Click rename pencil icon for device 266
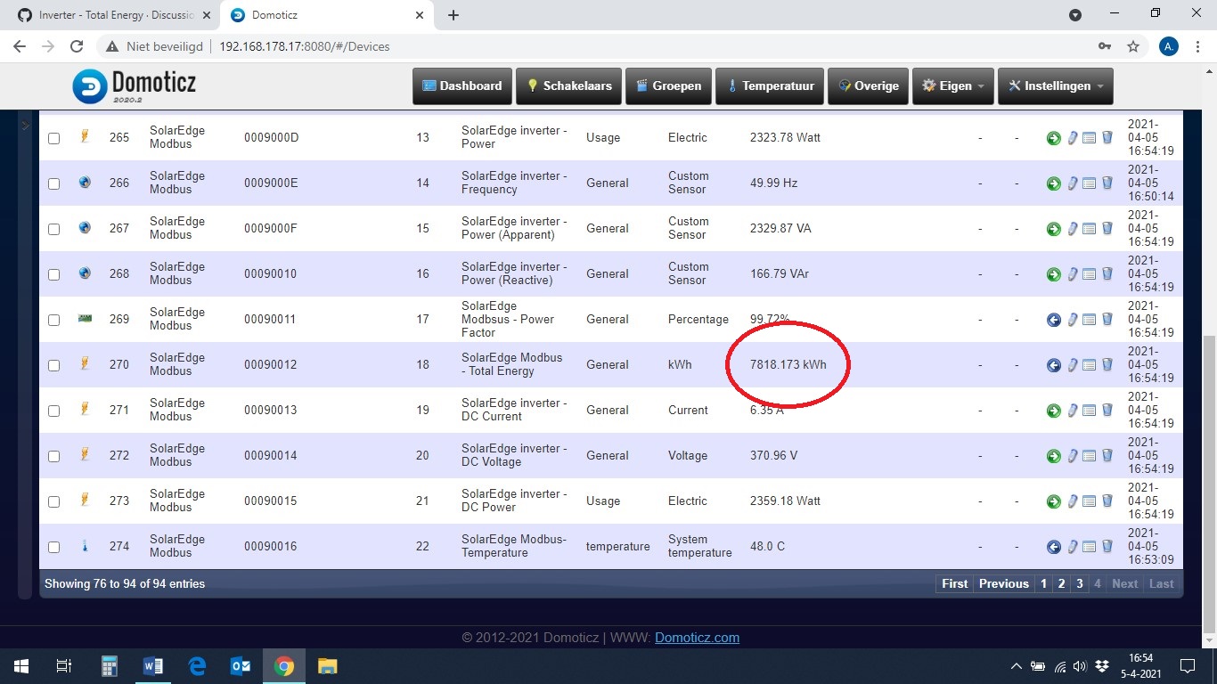Screen dimensions: 1217x684 1073,183
